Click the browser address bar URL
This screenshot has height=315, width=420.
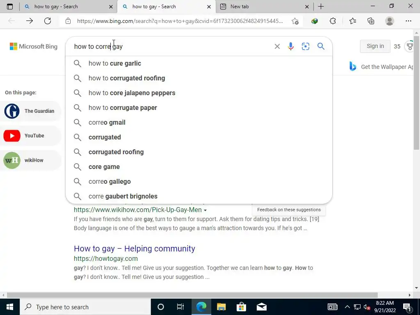click(x=180, y=21)
